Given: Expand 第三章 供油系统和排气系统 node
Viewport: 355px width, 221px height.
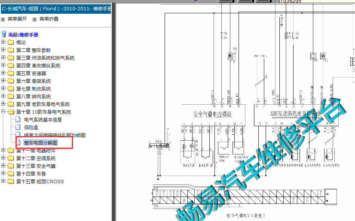Looking at the screenshot, I should [x=3, y=57].
